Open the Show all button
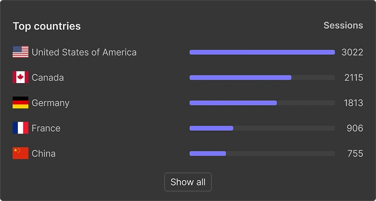Viewport: 376px width, 201px height. [x=188, y=182]
